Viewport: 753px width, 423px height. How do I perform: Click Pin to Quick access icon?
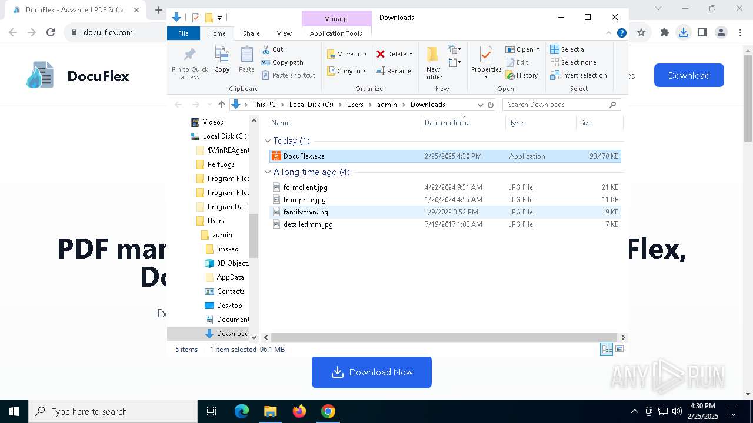189,63
